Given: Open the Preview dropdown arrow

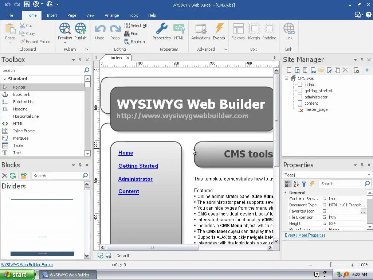Looking at the screenshot, I should click(65, 43).
